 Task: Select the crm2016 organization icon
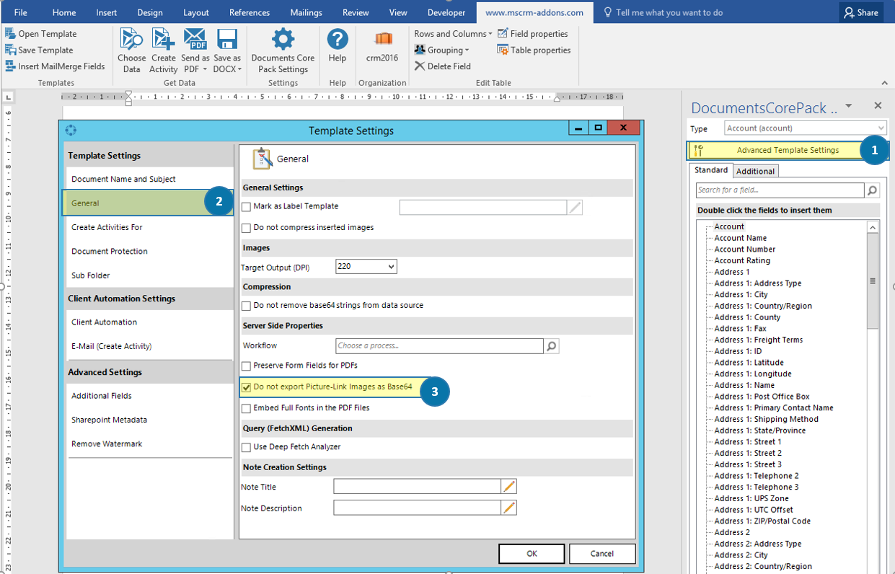click(383, 39)
